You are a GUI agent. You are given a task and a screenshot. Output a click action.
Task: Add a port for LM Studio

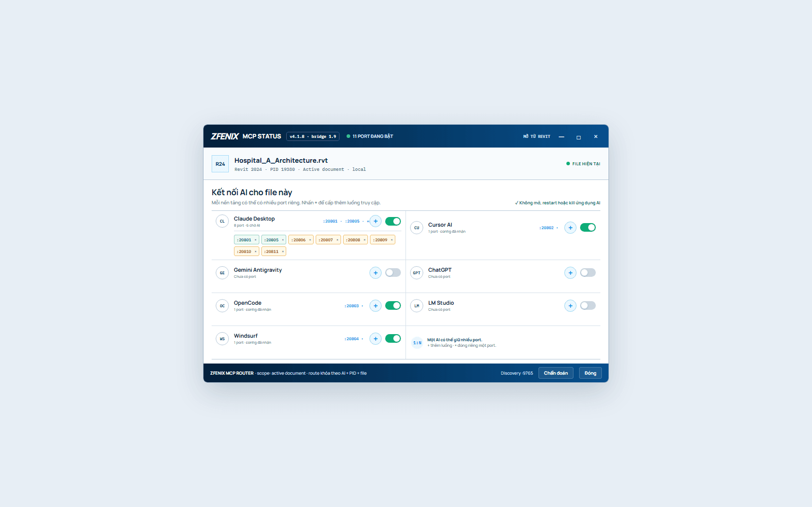point(570,306)
